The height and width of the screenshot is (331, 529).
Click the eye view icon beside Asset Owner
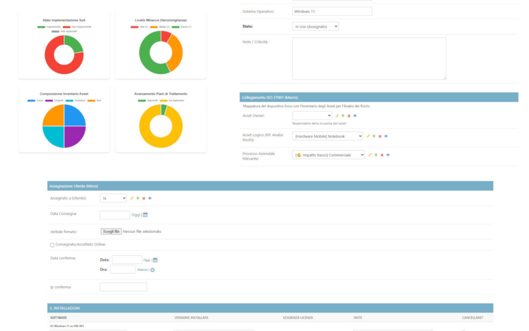(355, 116)
